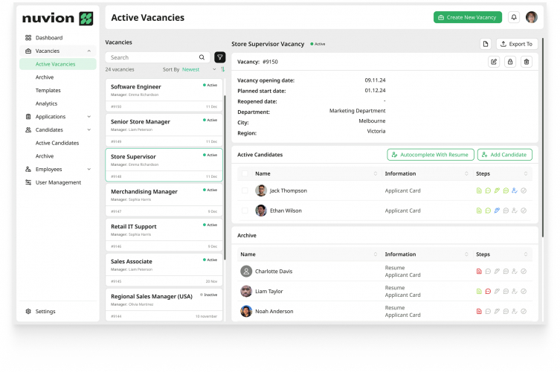
Task: Open the user profile avatar
Action: (x=532, y=17)
